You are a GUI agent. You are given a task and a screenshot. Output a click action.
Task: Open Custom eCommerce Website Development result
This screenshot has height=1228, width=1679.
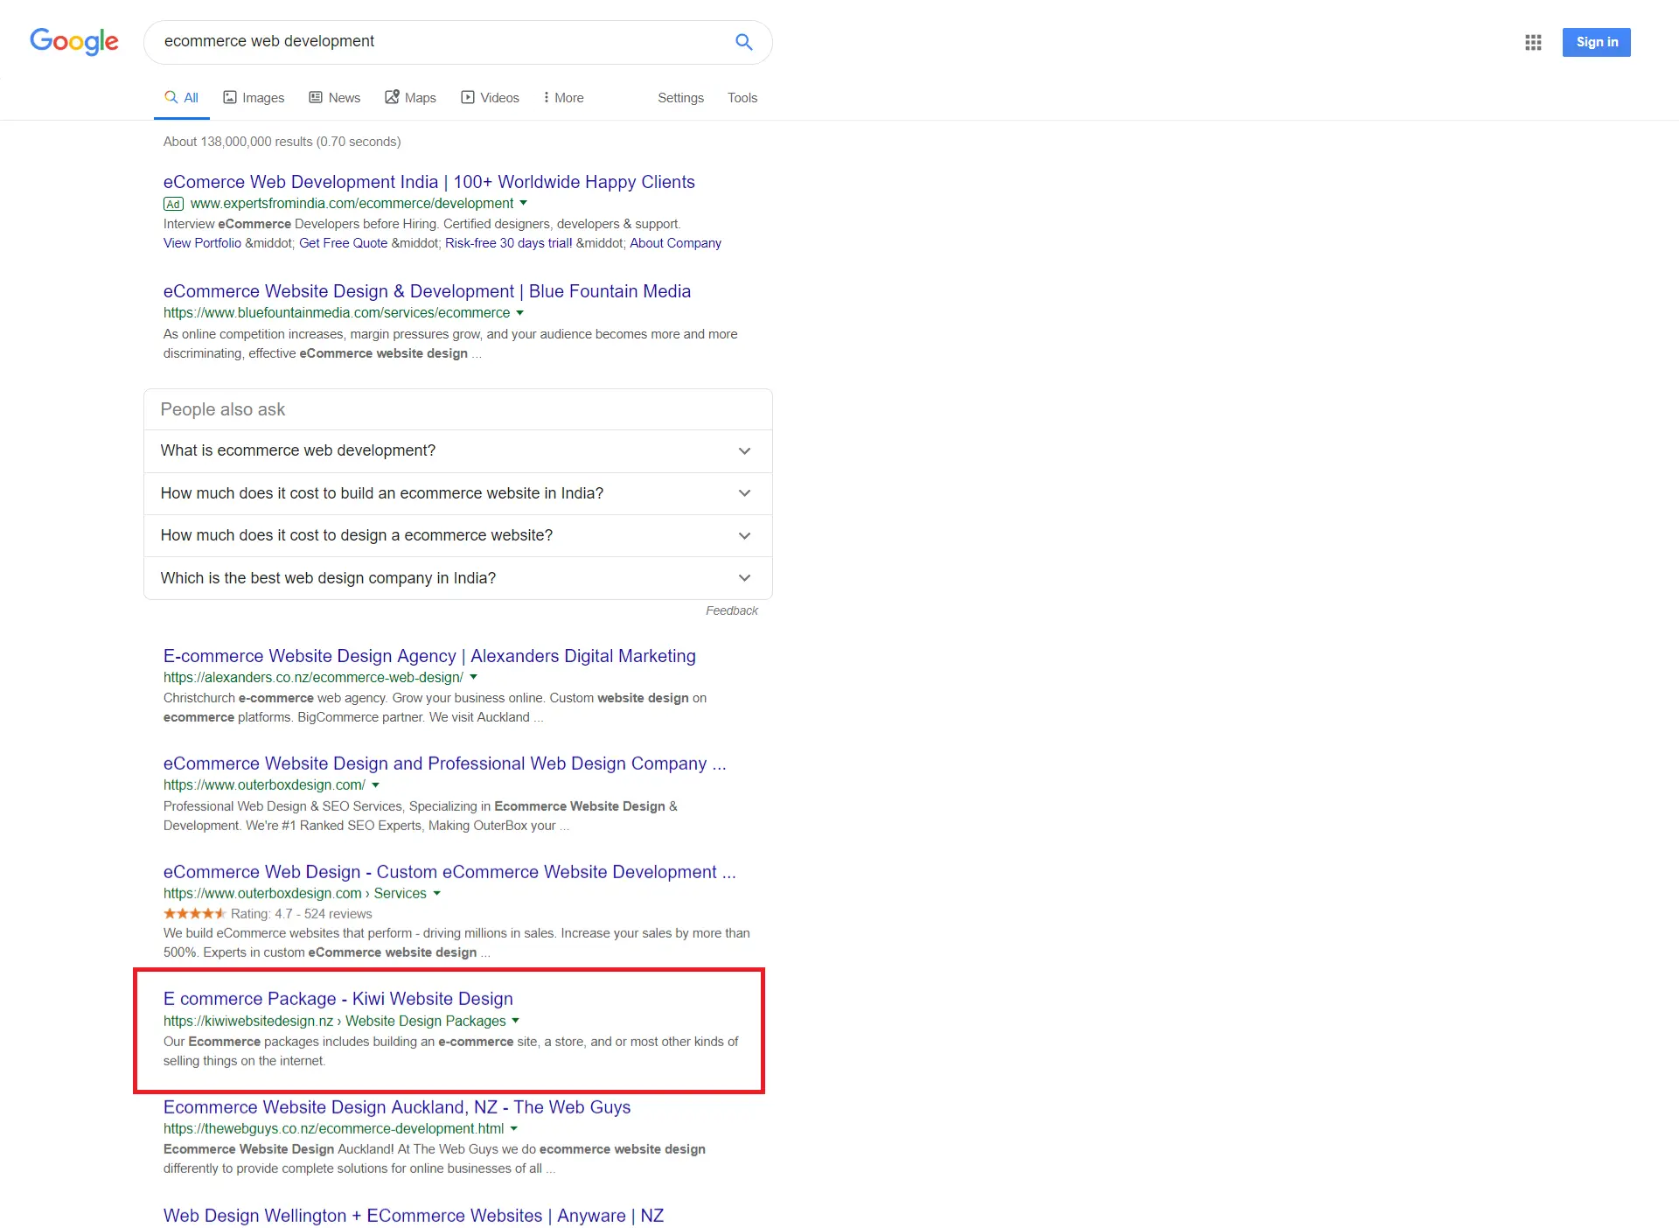coord(449,872)
